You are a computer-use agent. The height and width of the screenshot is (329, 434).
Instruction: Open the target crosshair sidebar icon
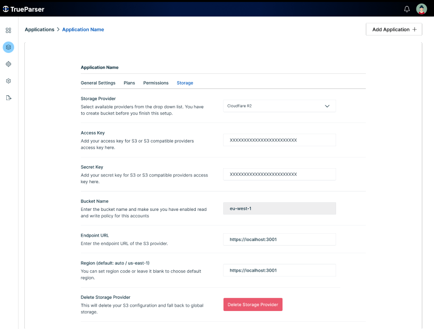[x=8, y=64]
